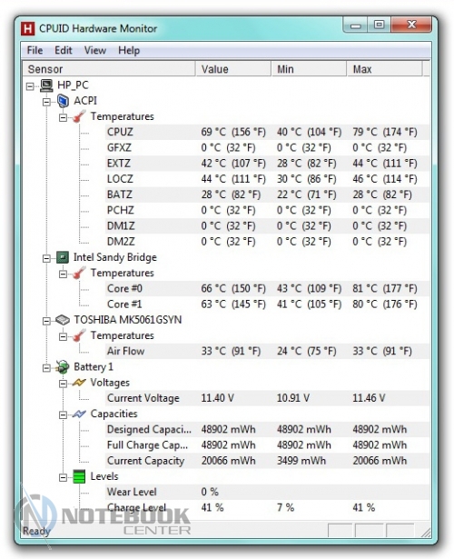The height and width of the screenshot is (559, 454).
Task: Collapse the Battery 1 node
Action: (46, 368)
